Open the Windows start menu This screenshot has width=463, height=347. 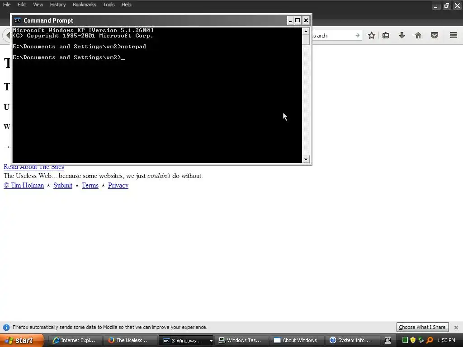click(x=22, y=340)
